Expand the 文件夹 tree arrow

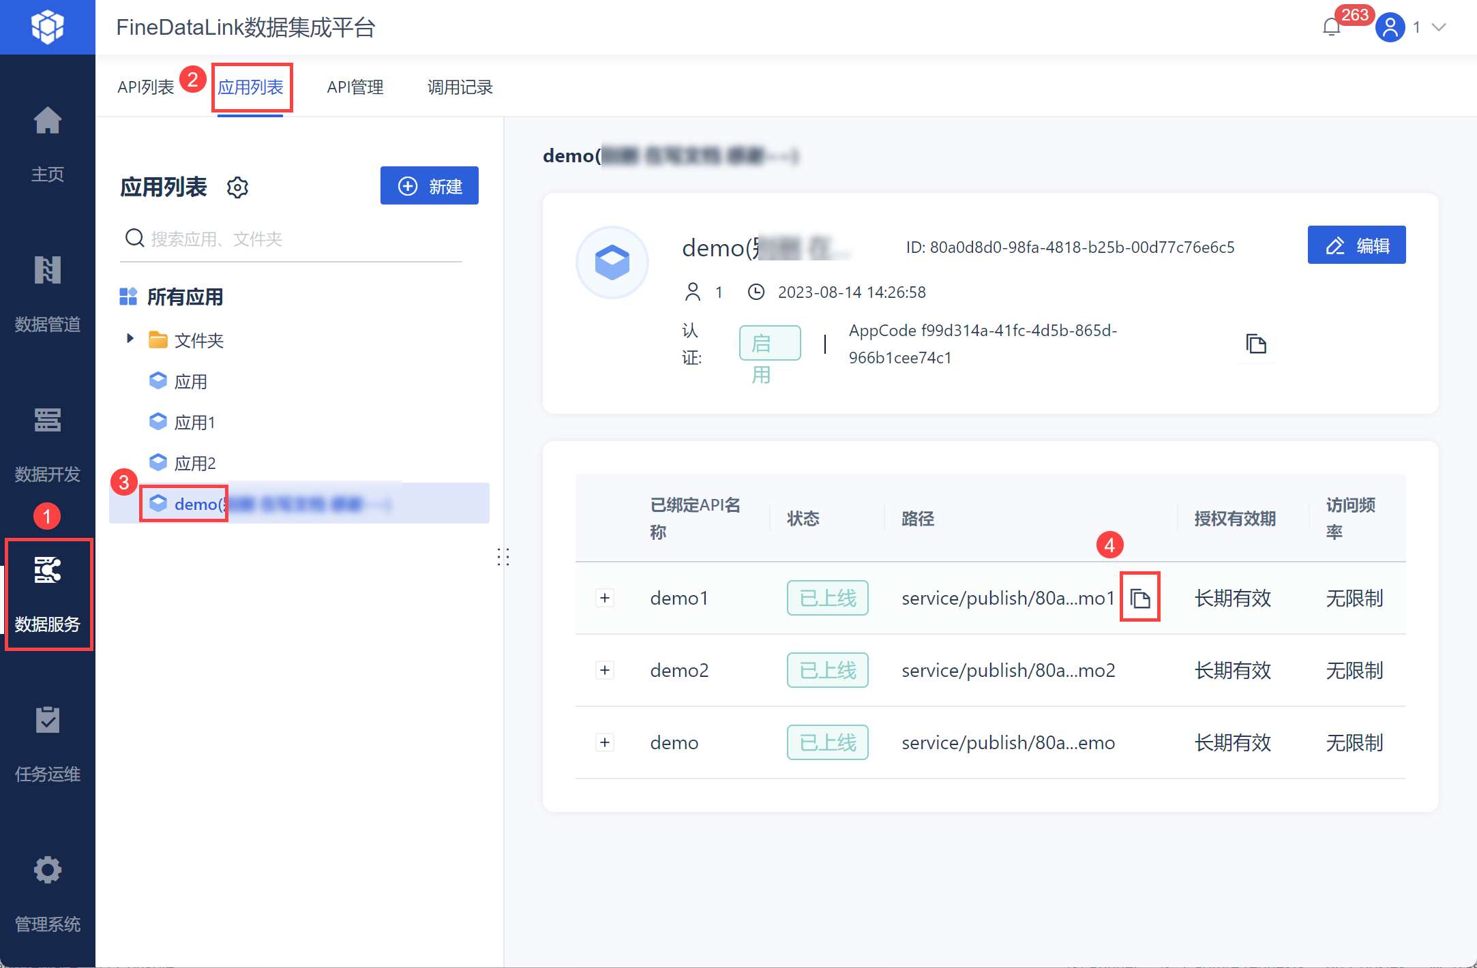(130, 338)
